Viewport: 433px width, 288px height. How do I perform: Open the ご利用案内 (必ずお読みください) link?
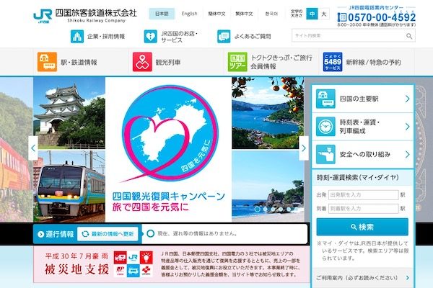tap(362, 278)
